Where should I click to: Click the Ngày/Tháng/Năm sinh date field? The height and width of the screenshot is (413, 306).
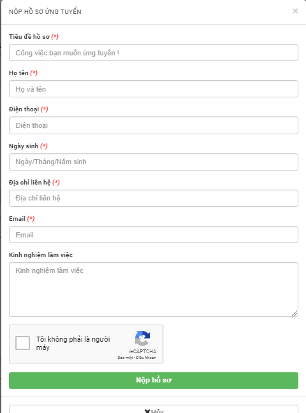coord(154,162)
